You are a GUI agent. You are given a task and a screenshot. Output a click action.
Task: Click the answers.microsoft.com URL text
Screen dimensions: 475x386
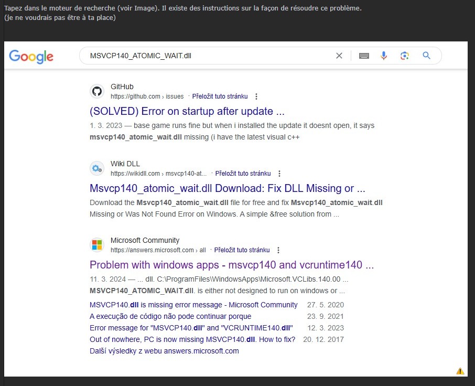(158, 250)
